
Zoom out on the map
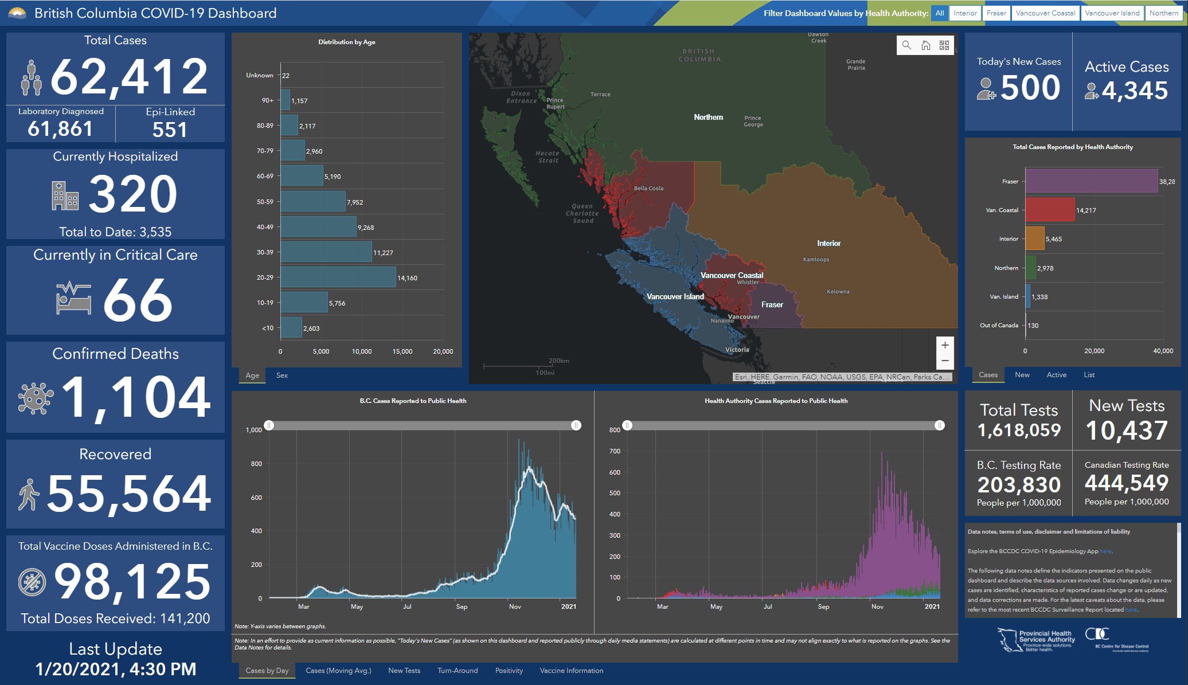point(945,361)
